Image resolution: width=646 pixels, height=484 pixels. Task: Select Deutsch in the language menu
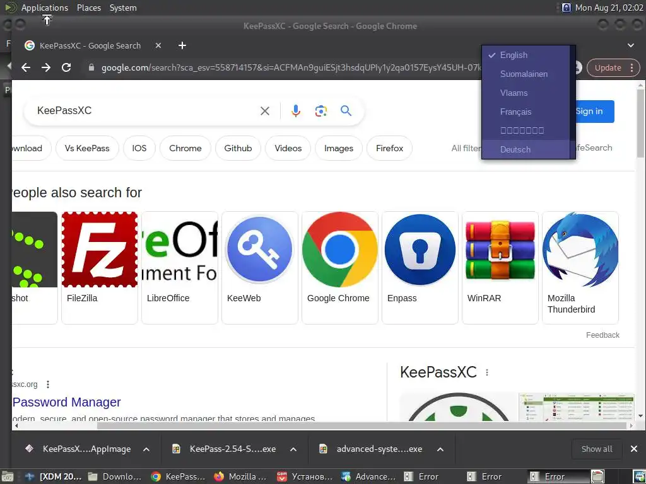click(526, 149)
